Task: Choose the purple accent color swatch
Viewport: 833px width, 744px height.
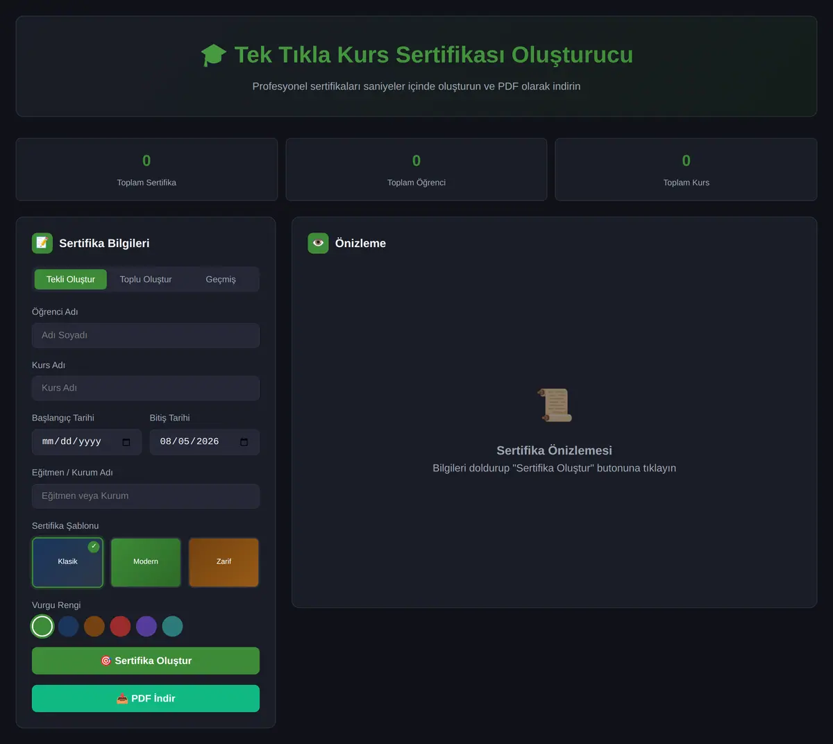Action: 146,626
